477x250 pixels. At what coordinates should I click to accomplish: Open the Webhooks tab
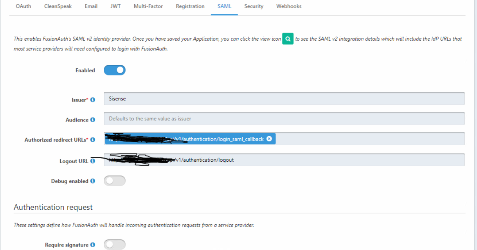(289, 6)
